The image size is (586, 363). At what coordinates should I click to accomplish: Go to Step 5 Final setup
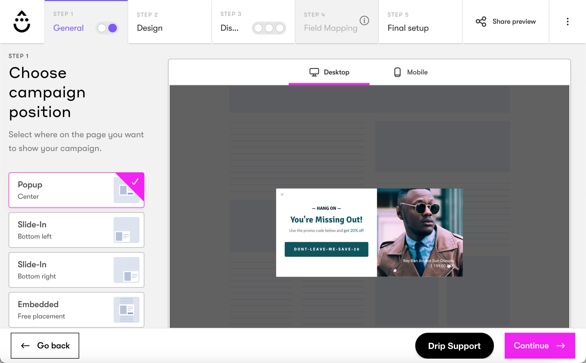(420, 22)
